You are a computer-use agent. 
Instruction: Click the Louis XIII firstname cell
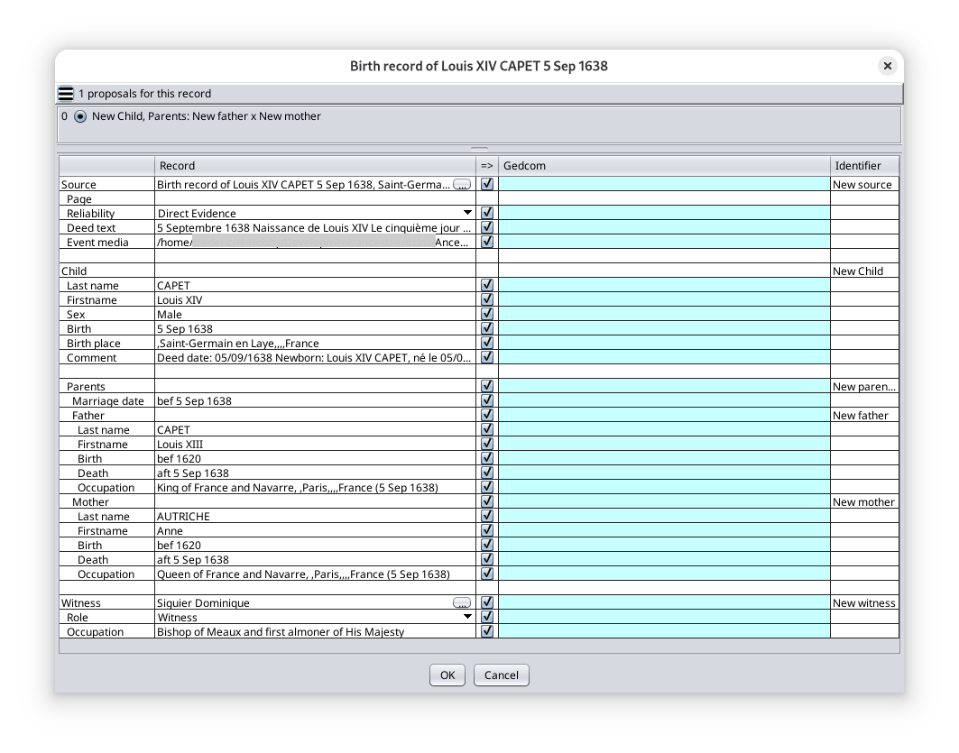click(315, 445)
